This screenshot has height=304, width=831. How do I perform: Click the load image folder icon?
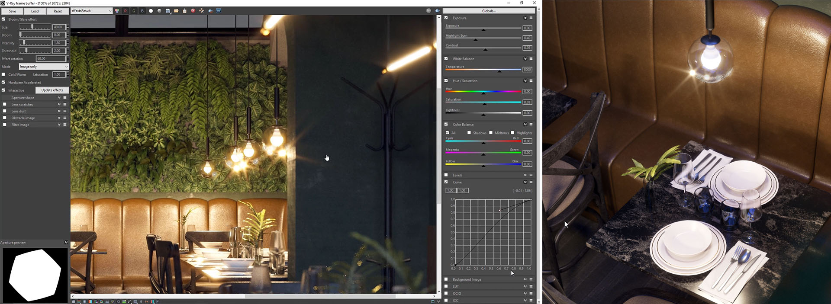176,11
